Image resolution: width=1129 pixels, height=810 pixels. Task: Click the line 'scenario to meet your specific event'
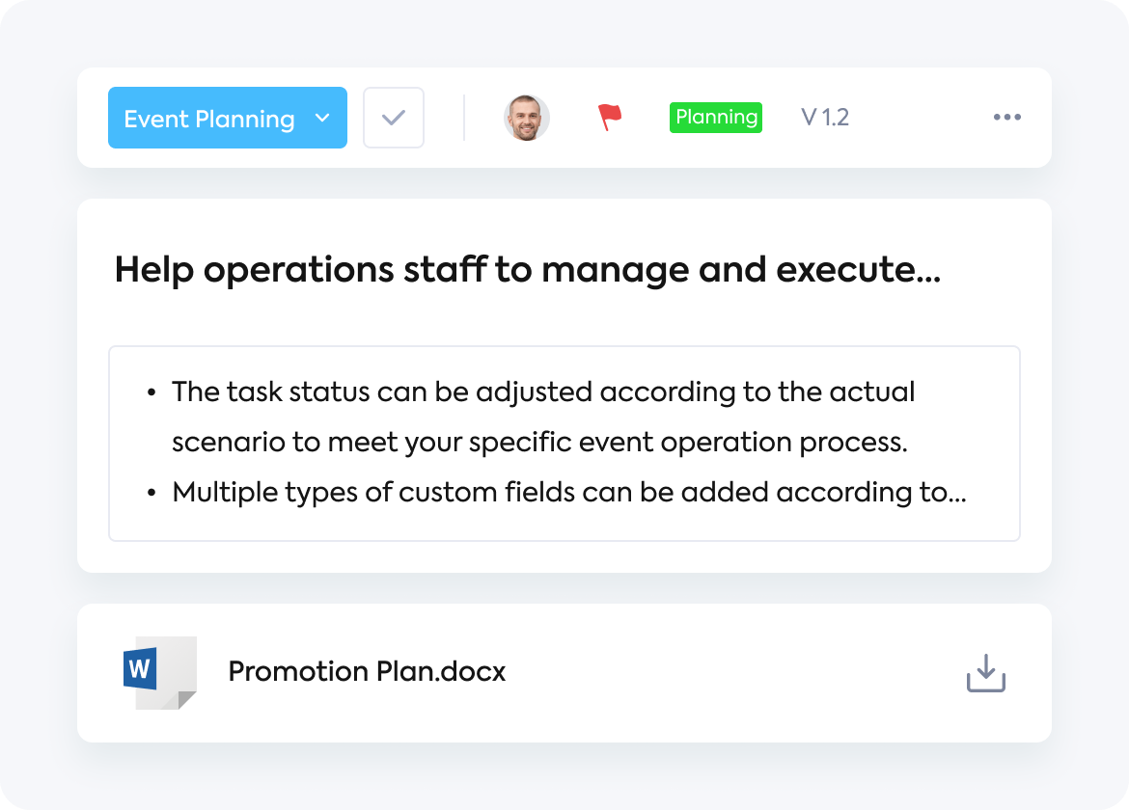click(413, 443)
